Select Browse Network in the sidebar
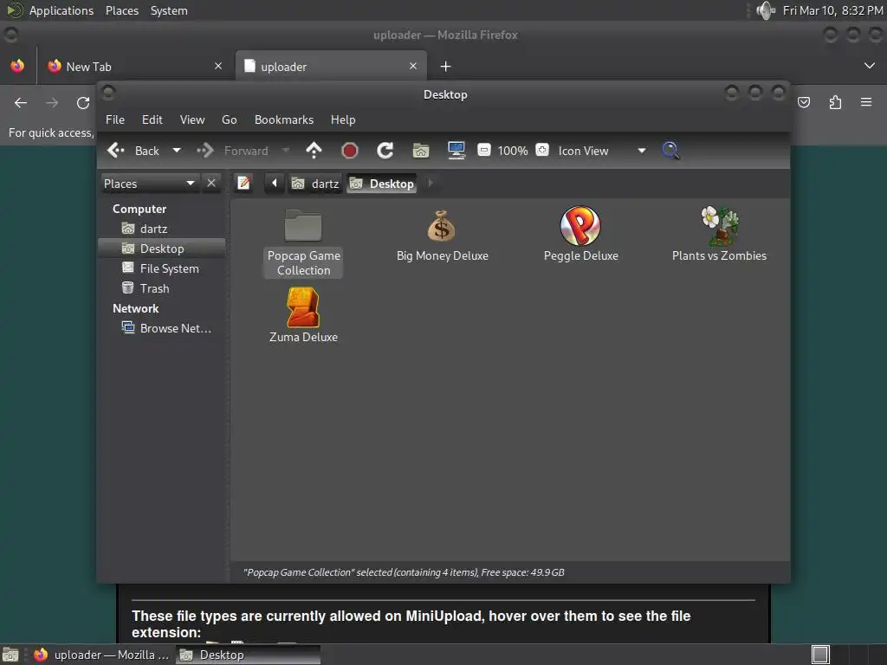This screenshot has width=887, height=665. click(162, 328)
